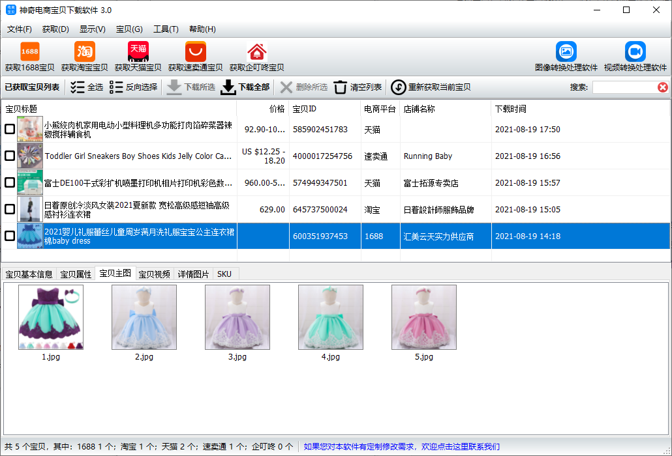The image size is (672, 456).
Task: Switch to the 宝贝视频 tab
Action: 154,274
